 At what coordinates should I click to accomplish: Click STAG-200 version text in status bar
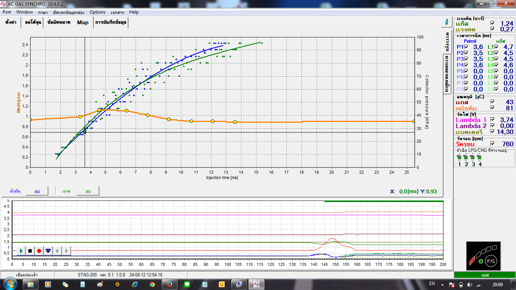tap(120, 275)
